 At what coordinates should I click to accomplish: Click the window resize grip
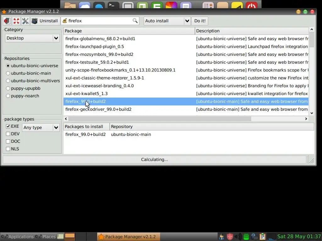311,160
